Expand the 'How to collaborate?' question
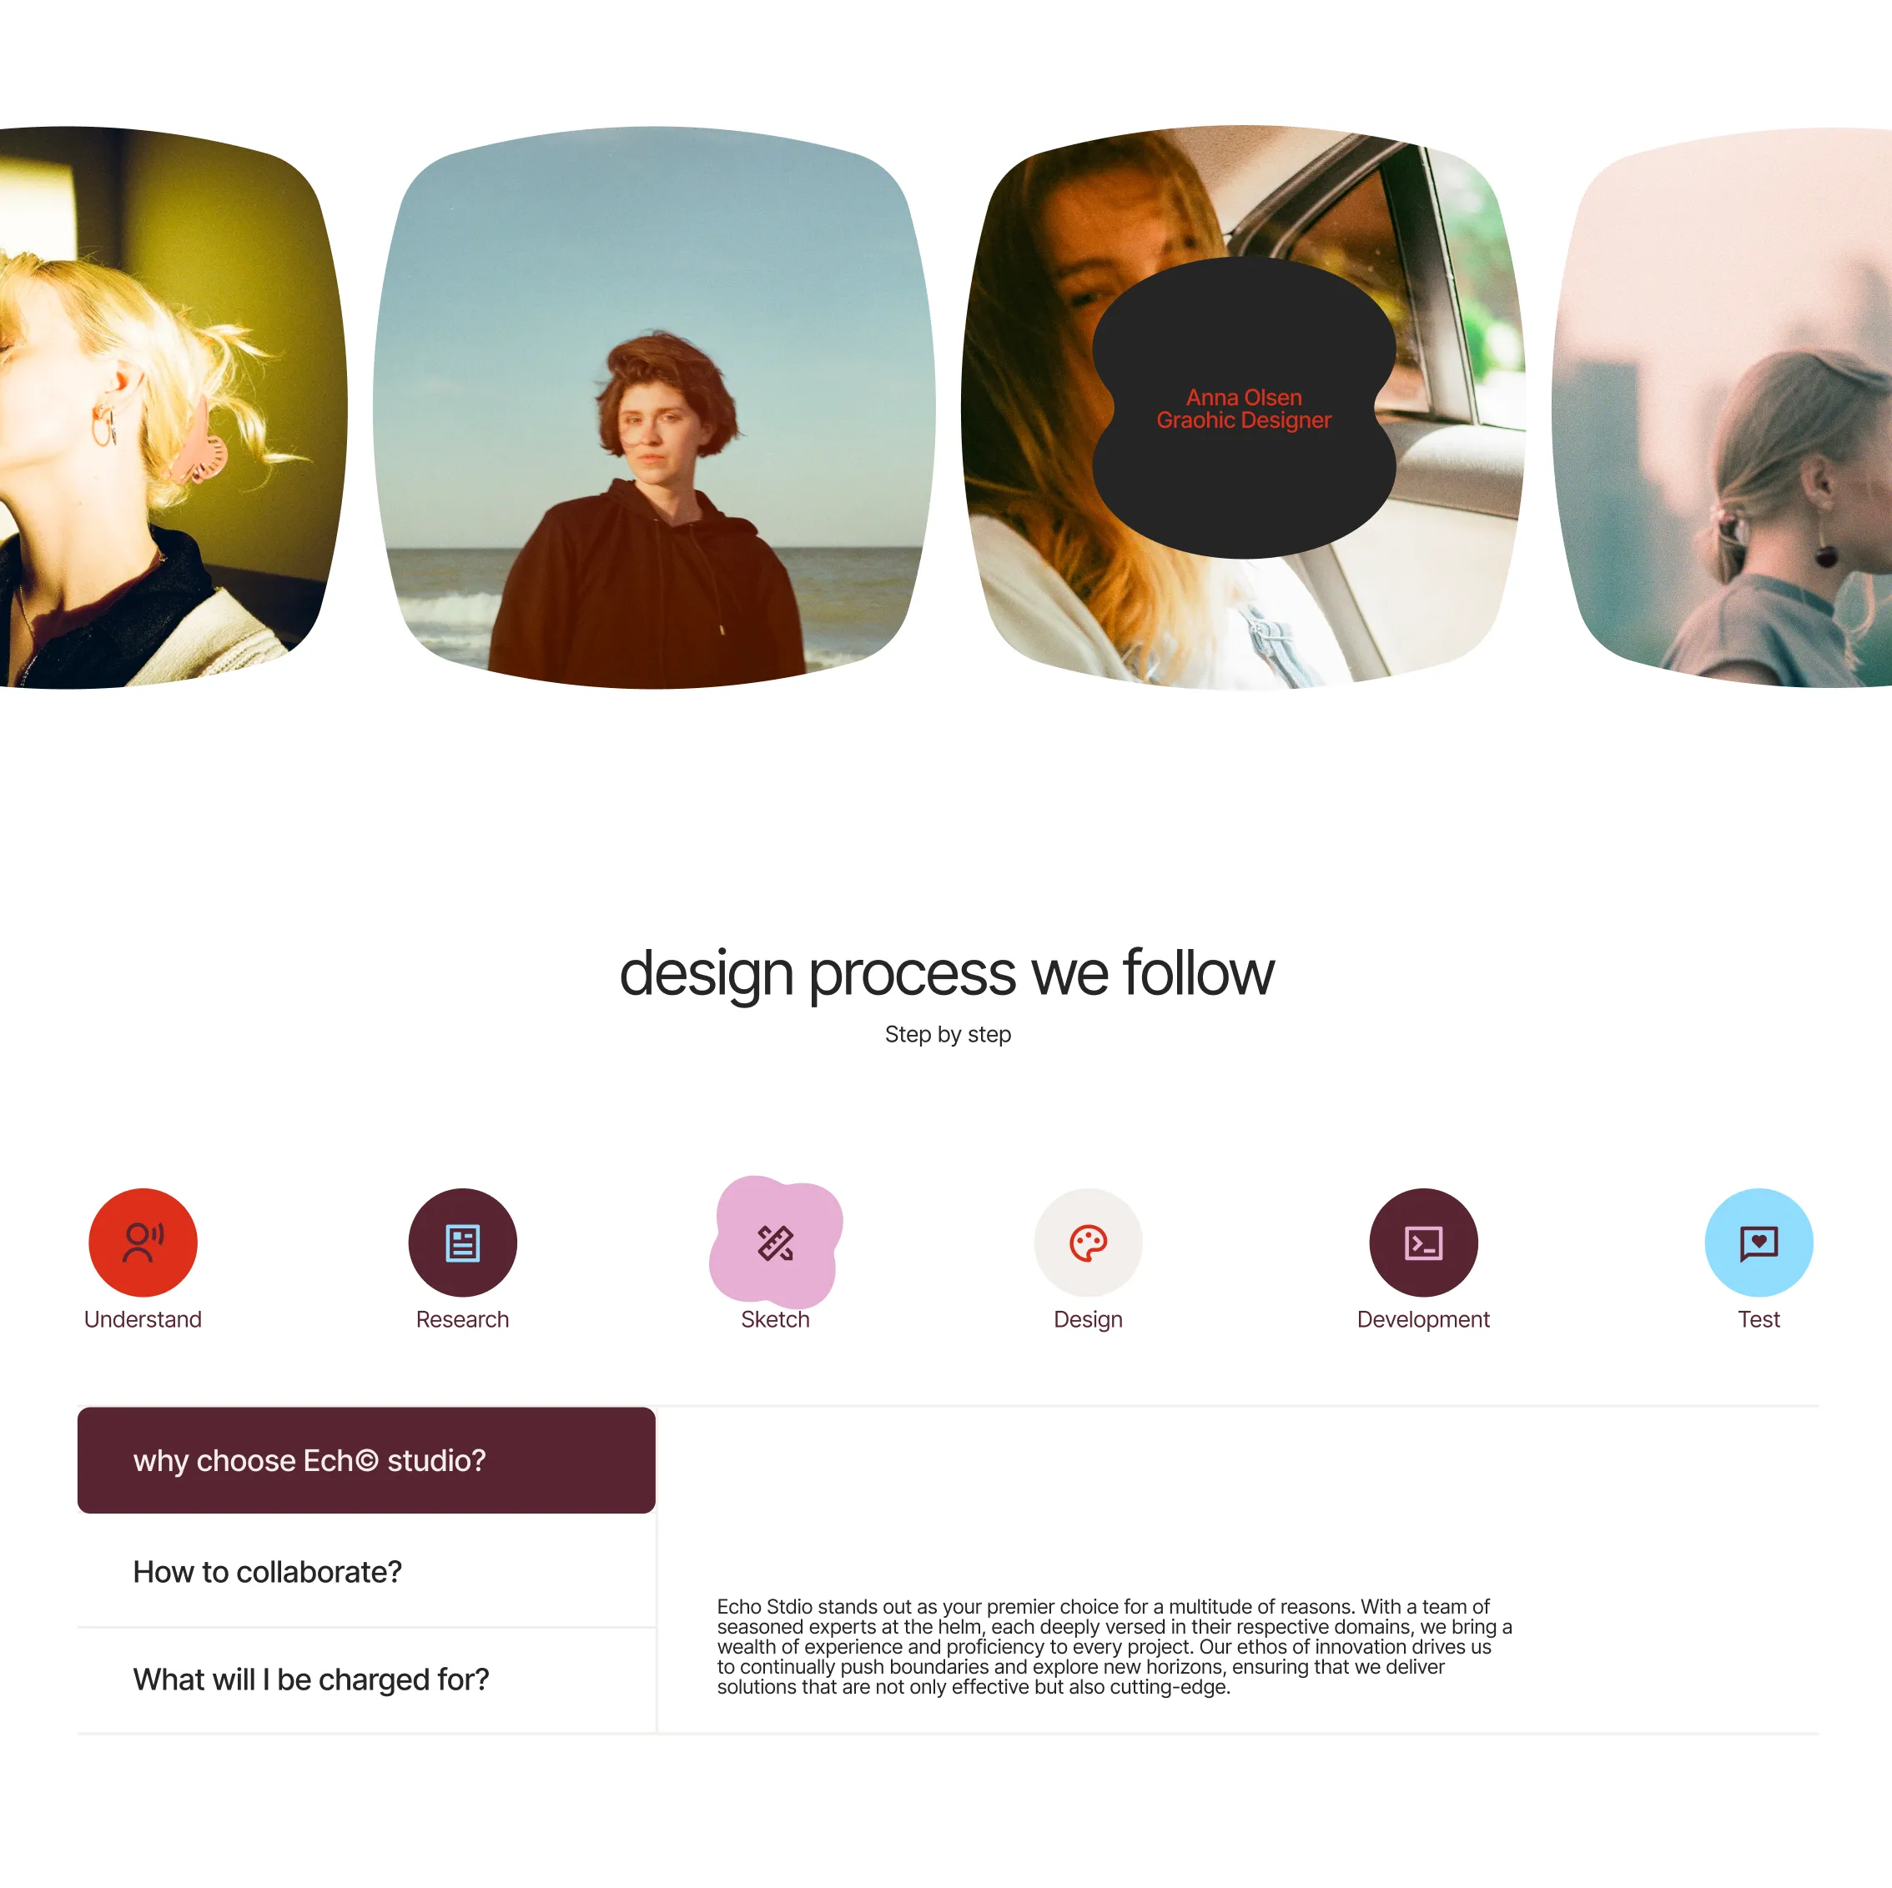This screenshot has width=1892, height=1888. (x=366, y=1571)
